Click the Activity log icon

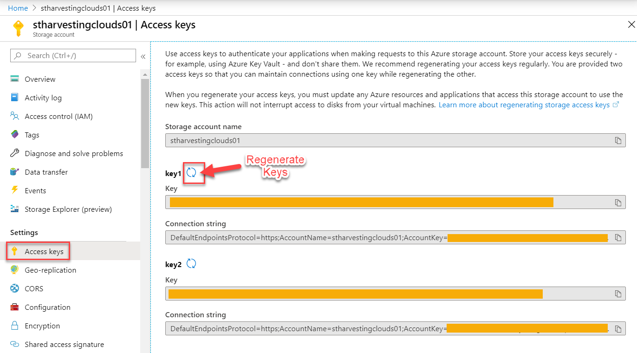(x=15, y=98)
